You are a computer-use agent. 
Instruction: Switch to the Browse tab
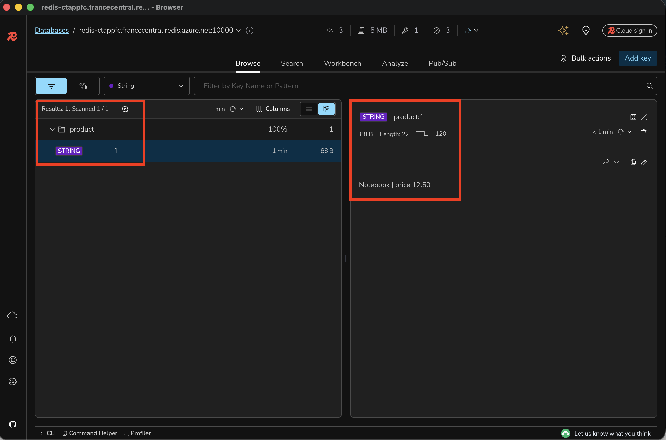point(248,63)
